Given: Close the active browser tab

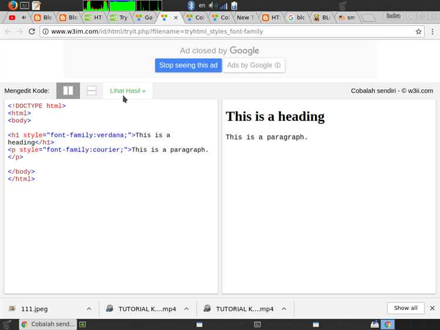Looking at the screenshot, I should click(175, 18).
